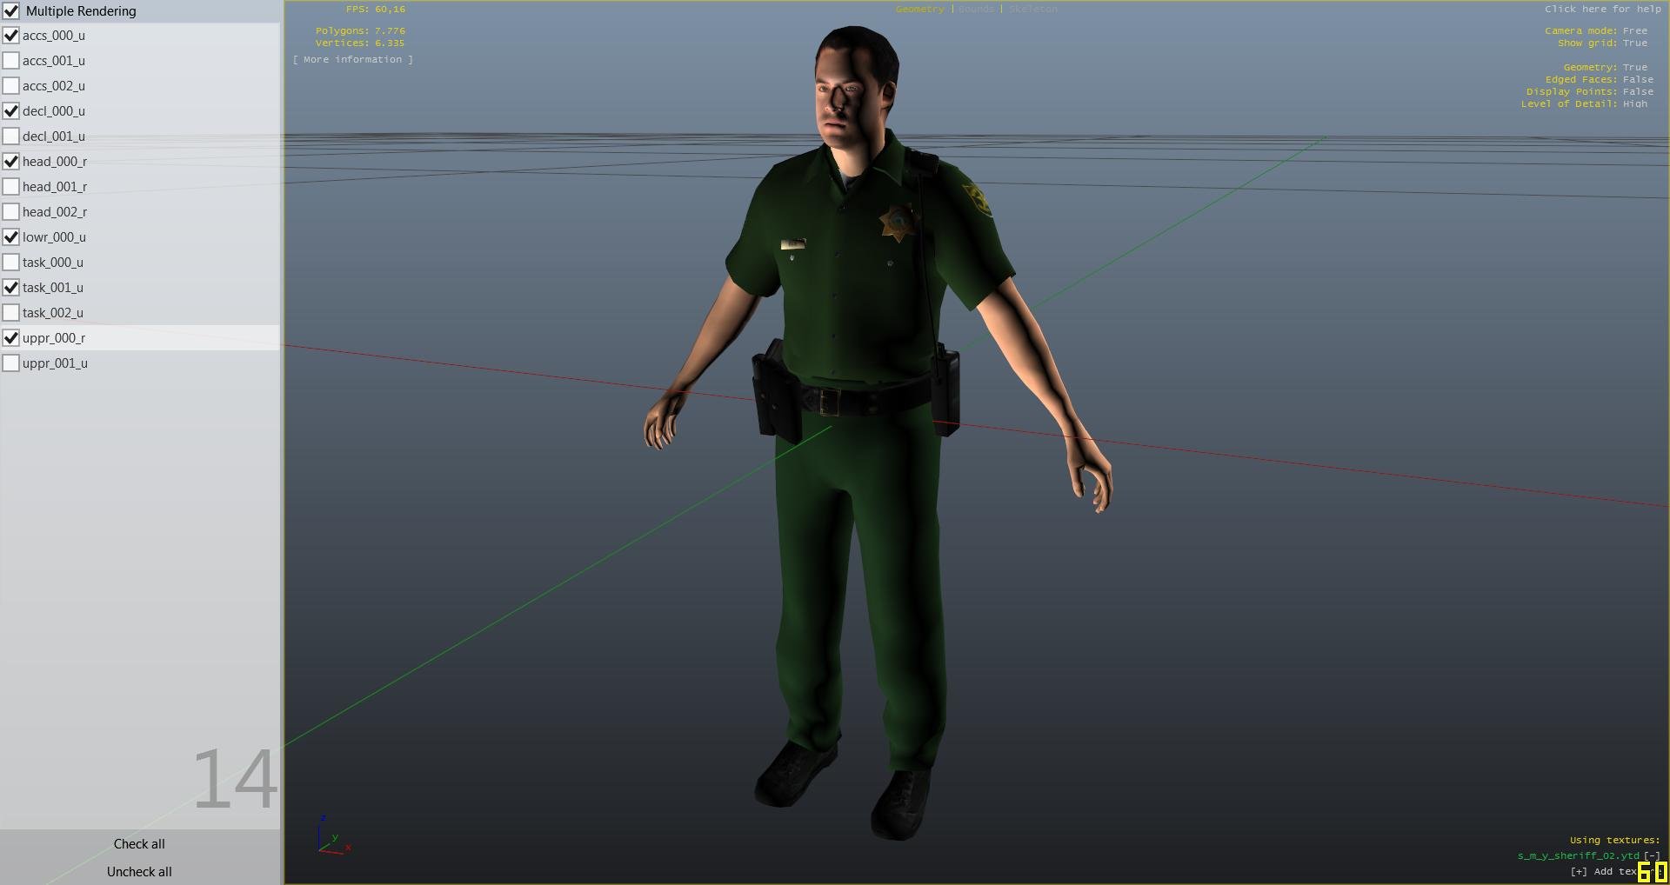This screenshot has width=1670, height=885.
Task: Toggle the Multiple Rendering checkbox
Action: (x=11, y=11)
